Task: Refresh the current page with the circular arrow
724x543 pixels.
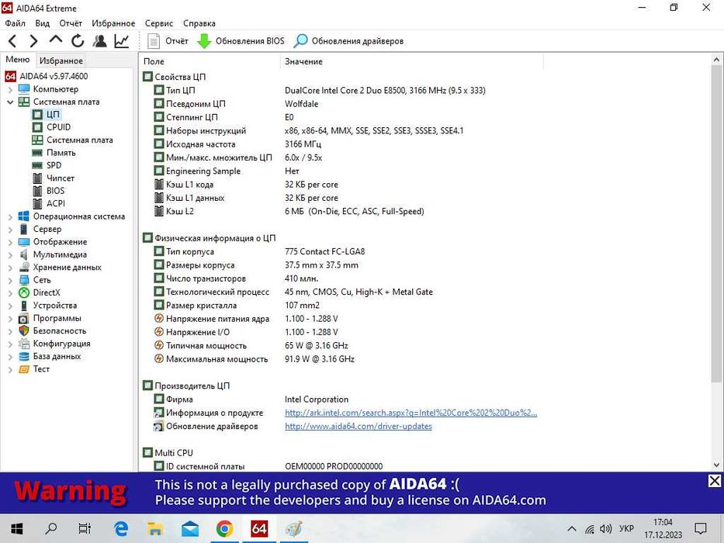Action: [78, 41]
